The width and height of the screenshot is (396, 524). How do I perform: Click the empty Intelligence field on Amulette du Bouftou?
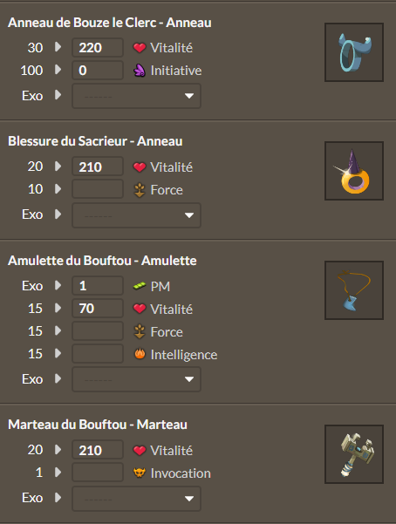(98, 354)
